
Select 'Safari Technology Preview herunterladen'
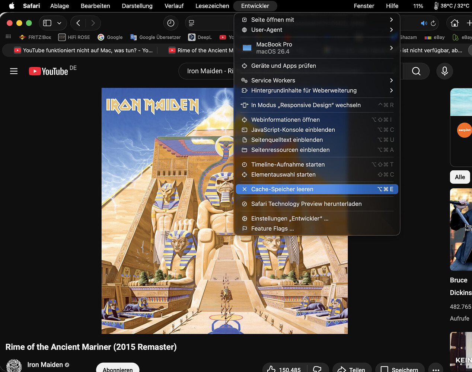pyautogui.click(x=317, y=204)
